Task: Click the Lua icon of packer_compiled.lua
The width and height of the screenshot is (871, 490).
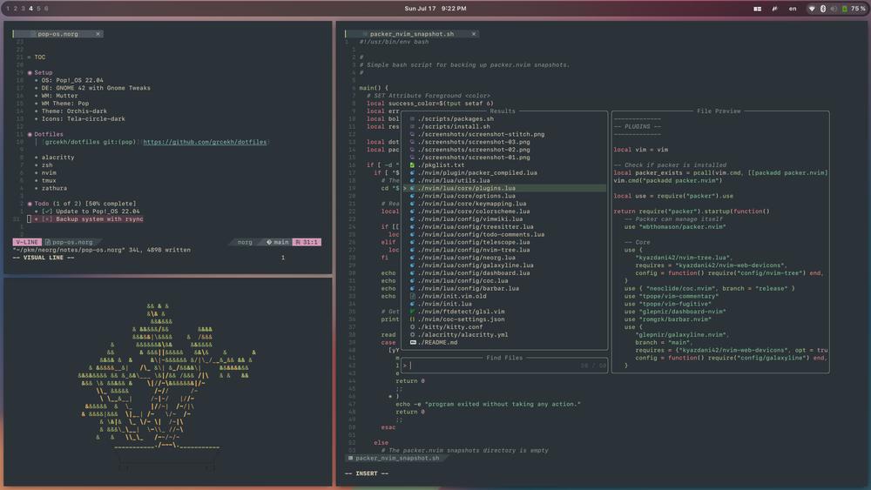Action: tap(412, 173)
